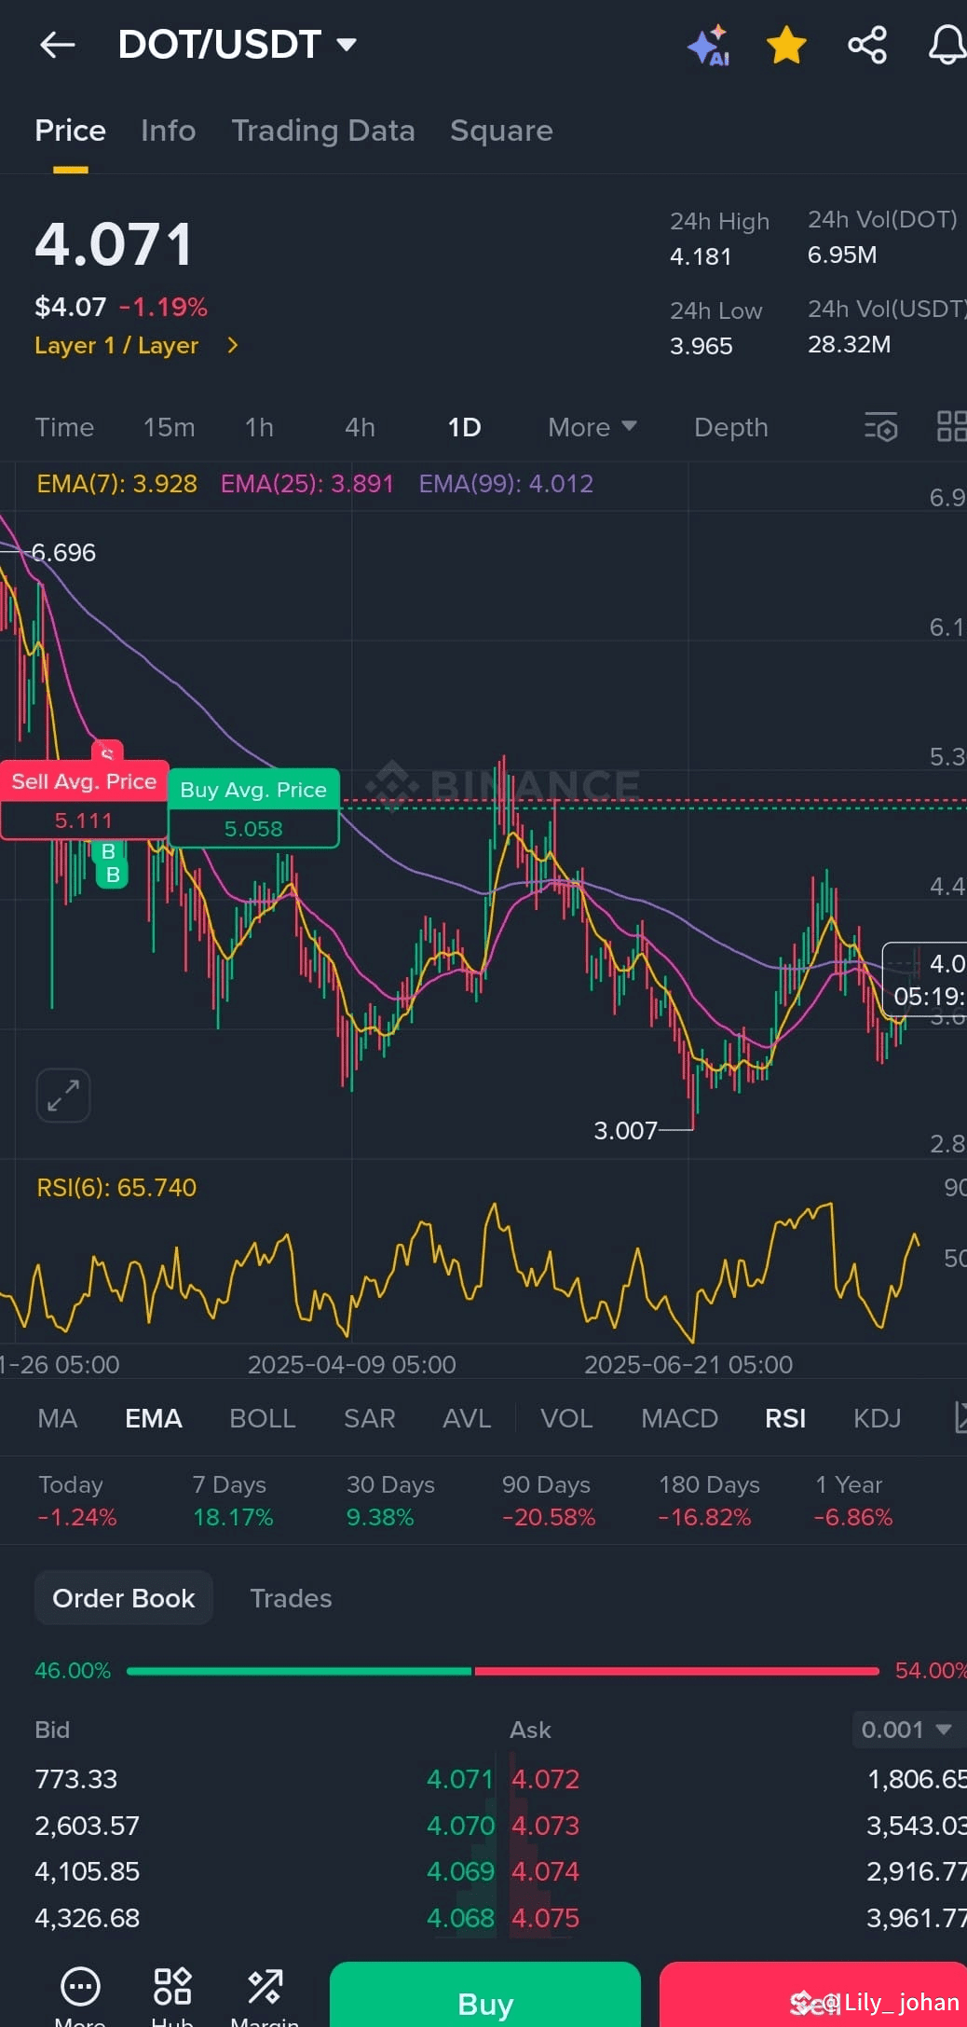
Task: Toggle the RSI sub-indicator
Action: tap(785, 1418)
